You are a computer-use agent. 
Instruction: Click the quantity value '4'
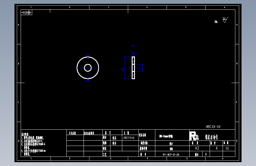click(x=216, y=148)
